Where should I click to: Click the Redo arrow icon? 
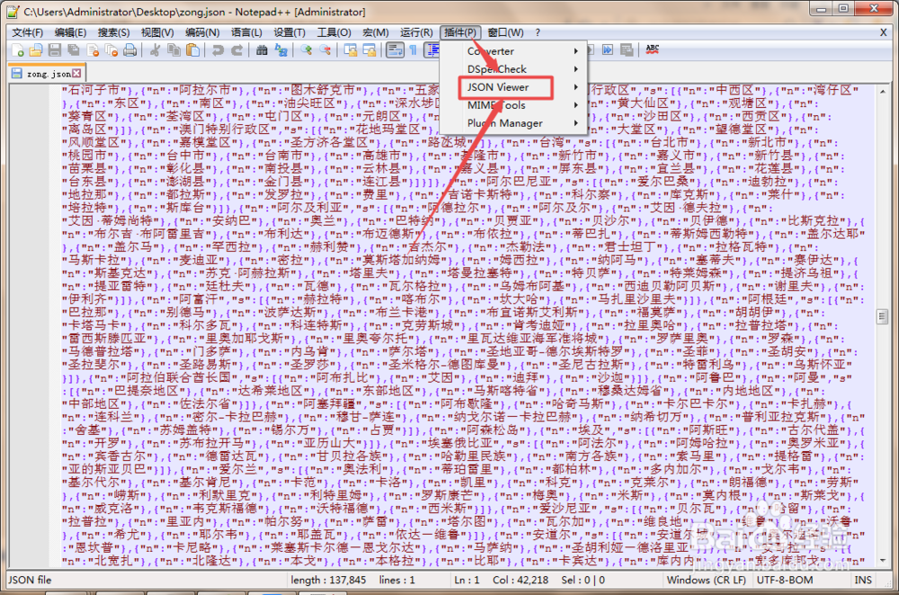[x=236, y=50]
